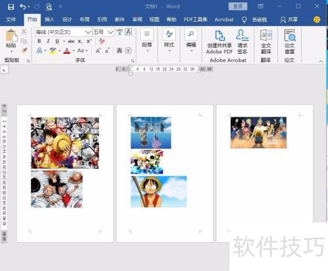Open the Aa change case menu
Viewport: 328px width, 271px height.
[x=82, y=51]
